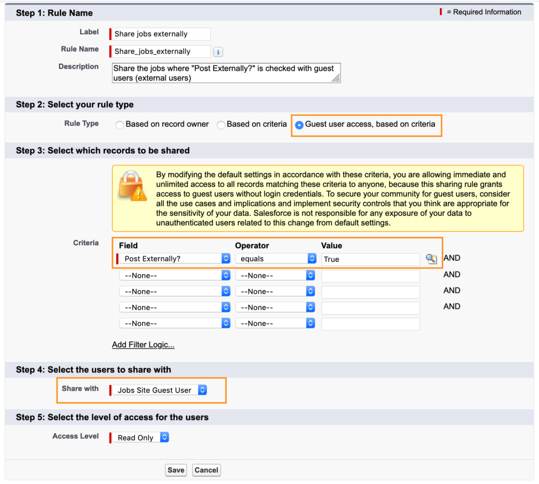Screen dimensions: 539x484
Task: Click the empty Value field on second criteria row
Action: coord(370,275)
